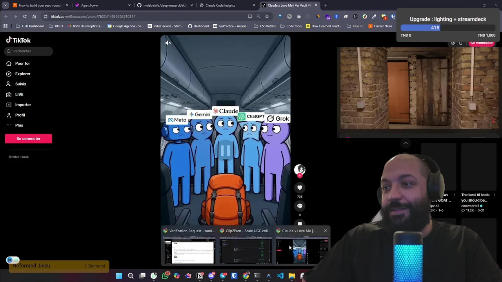
Task: Open GoPractice bookmark
Action: [231, 26]
